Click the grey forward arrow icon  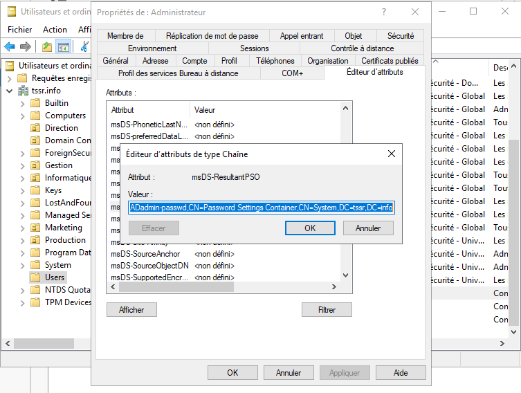26,46
